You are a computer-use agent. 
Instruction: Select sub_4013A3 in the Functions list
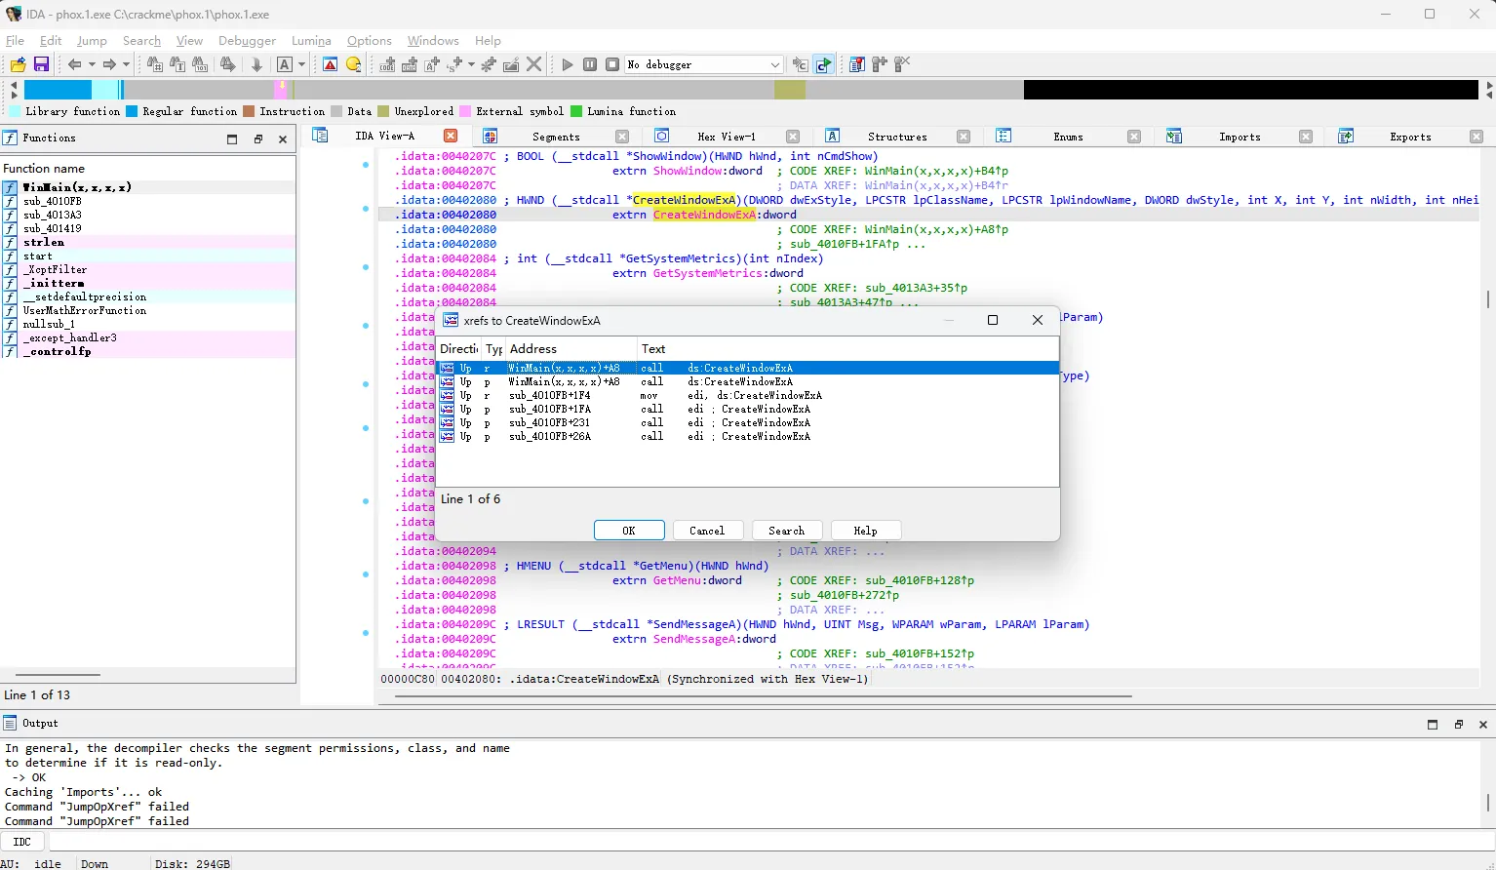148,215
